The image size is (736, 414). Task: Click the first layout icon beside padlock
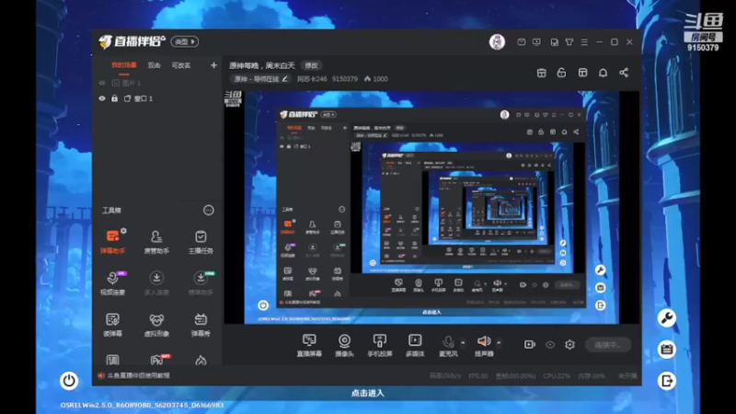[x=542, y=73]
